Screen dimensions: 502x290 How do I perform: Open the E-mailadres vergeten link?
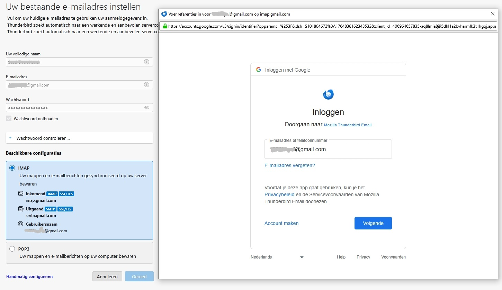(289, 165)
